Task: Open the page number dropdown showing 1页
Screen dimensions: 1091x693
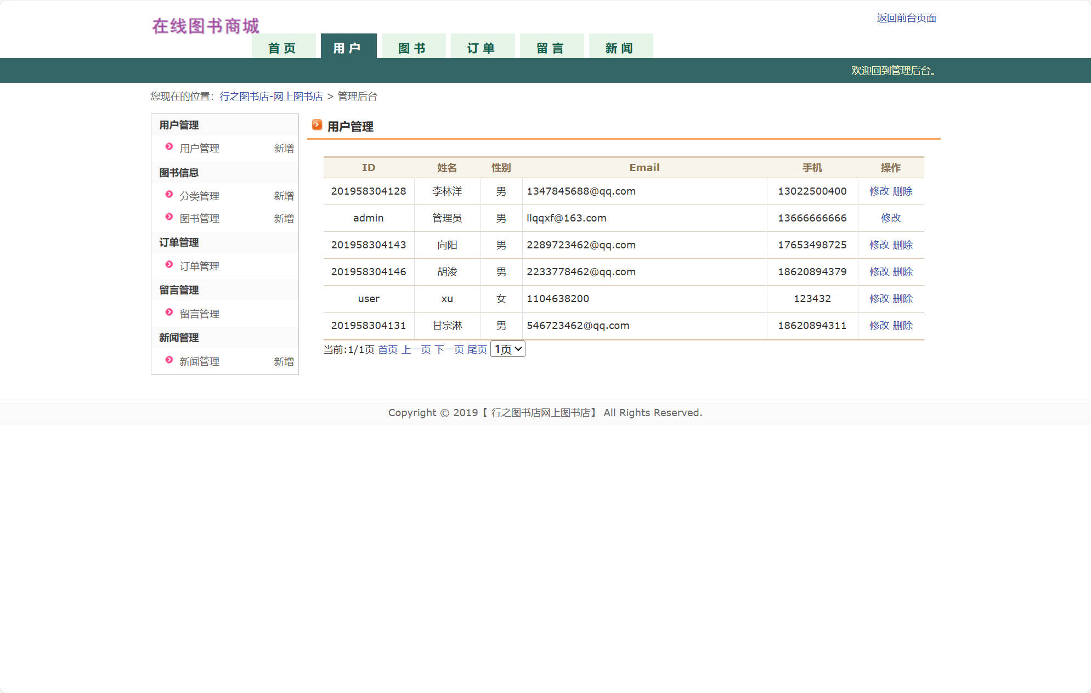Action: (507, 349)
